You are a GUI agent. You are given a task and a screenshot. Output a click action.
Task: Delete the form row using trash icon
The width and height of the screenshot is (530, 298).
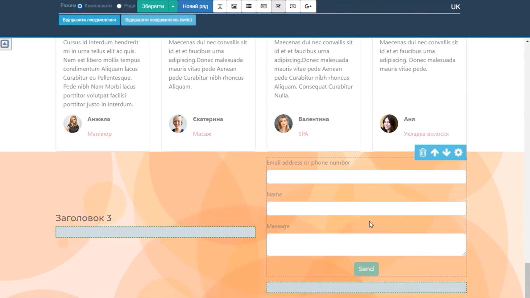pyautogui.click(x=423, y=152)
